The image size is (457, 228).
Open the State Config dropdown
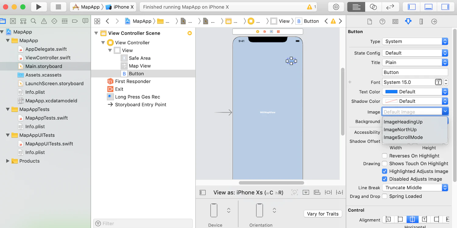click(415, 53)
